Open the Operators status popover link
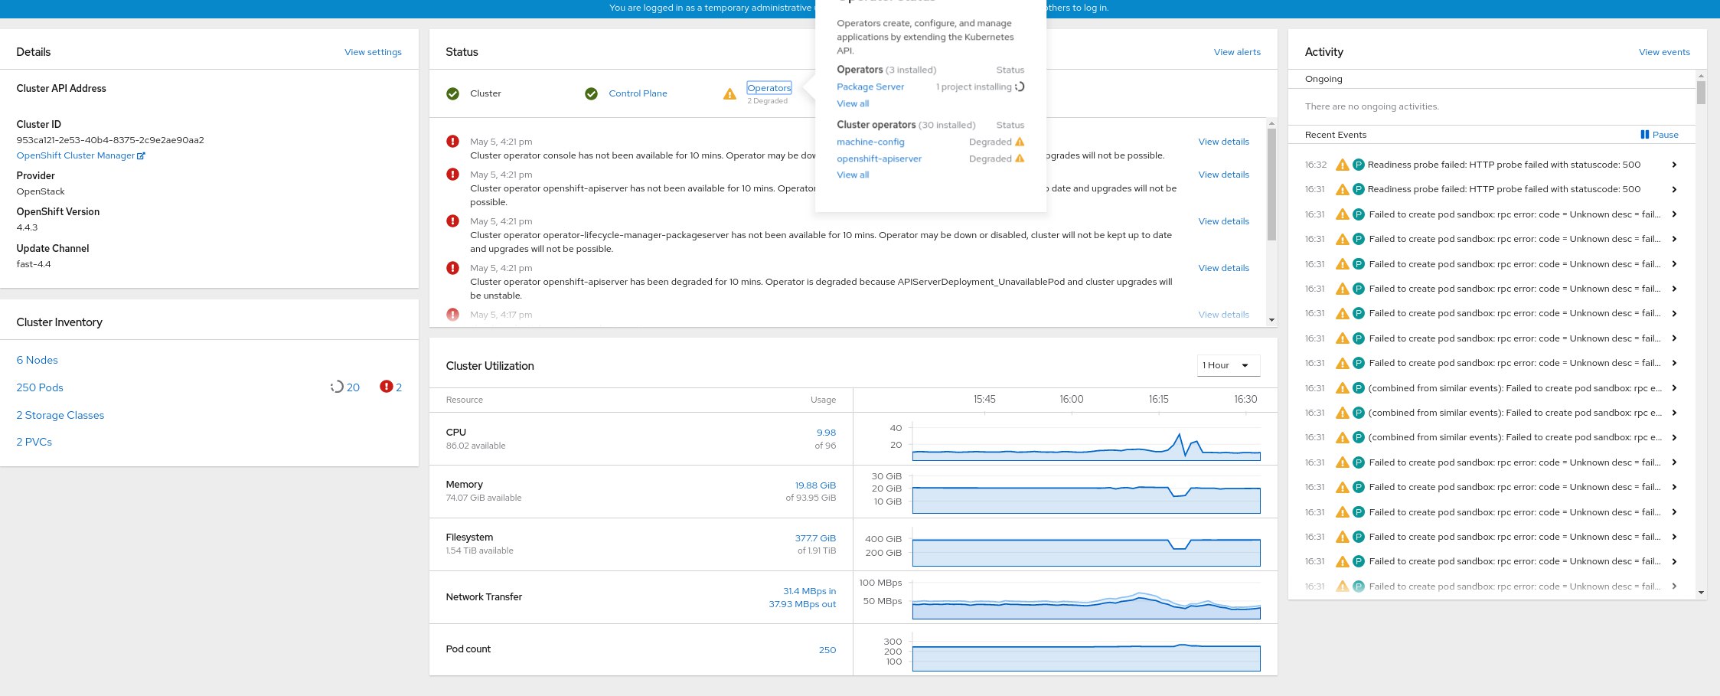The height and width of the screenshot is (696, 1720). pos(769,88)
